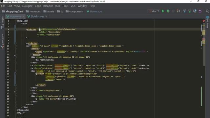The image size is (210, 118).
Task: Open the dev run configuration dropdown
Action: (154, 11)
